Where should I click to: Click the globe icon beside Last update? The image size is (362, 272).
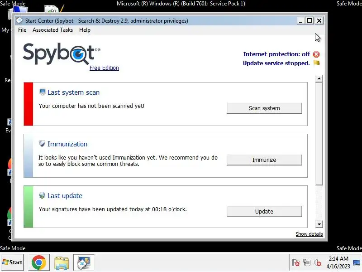click(42, 195)
